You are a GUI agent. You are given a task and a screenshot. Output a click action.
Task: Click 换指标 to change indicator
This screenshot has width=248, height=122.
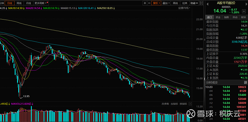(x=183, y=104)
